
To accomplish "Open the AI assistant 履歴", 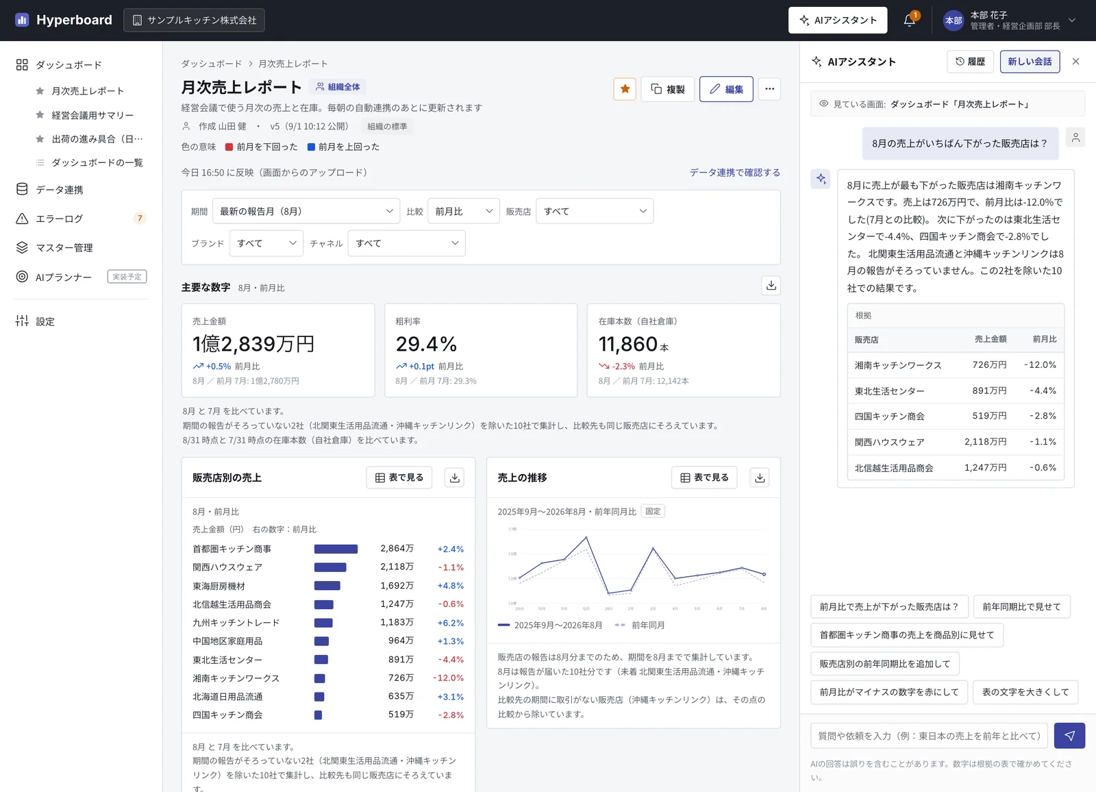I will coord(970,62).
